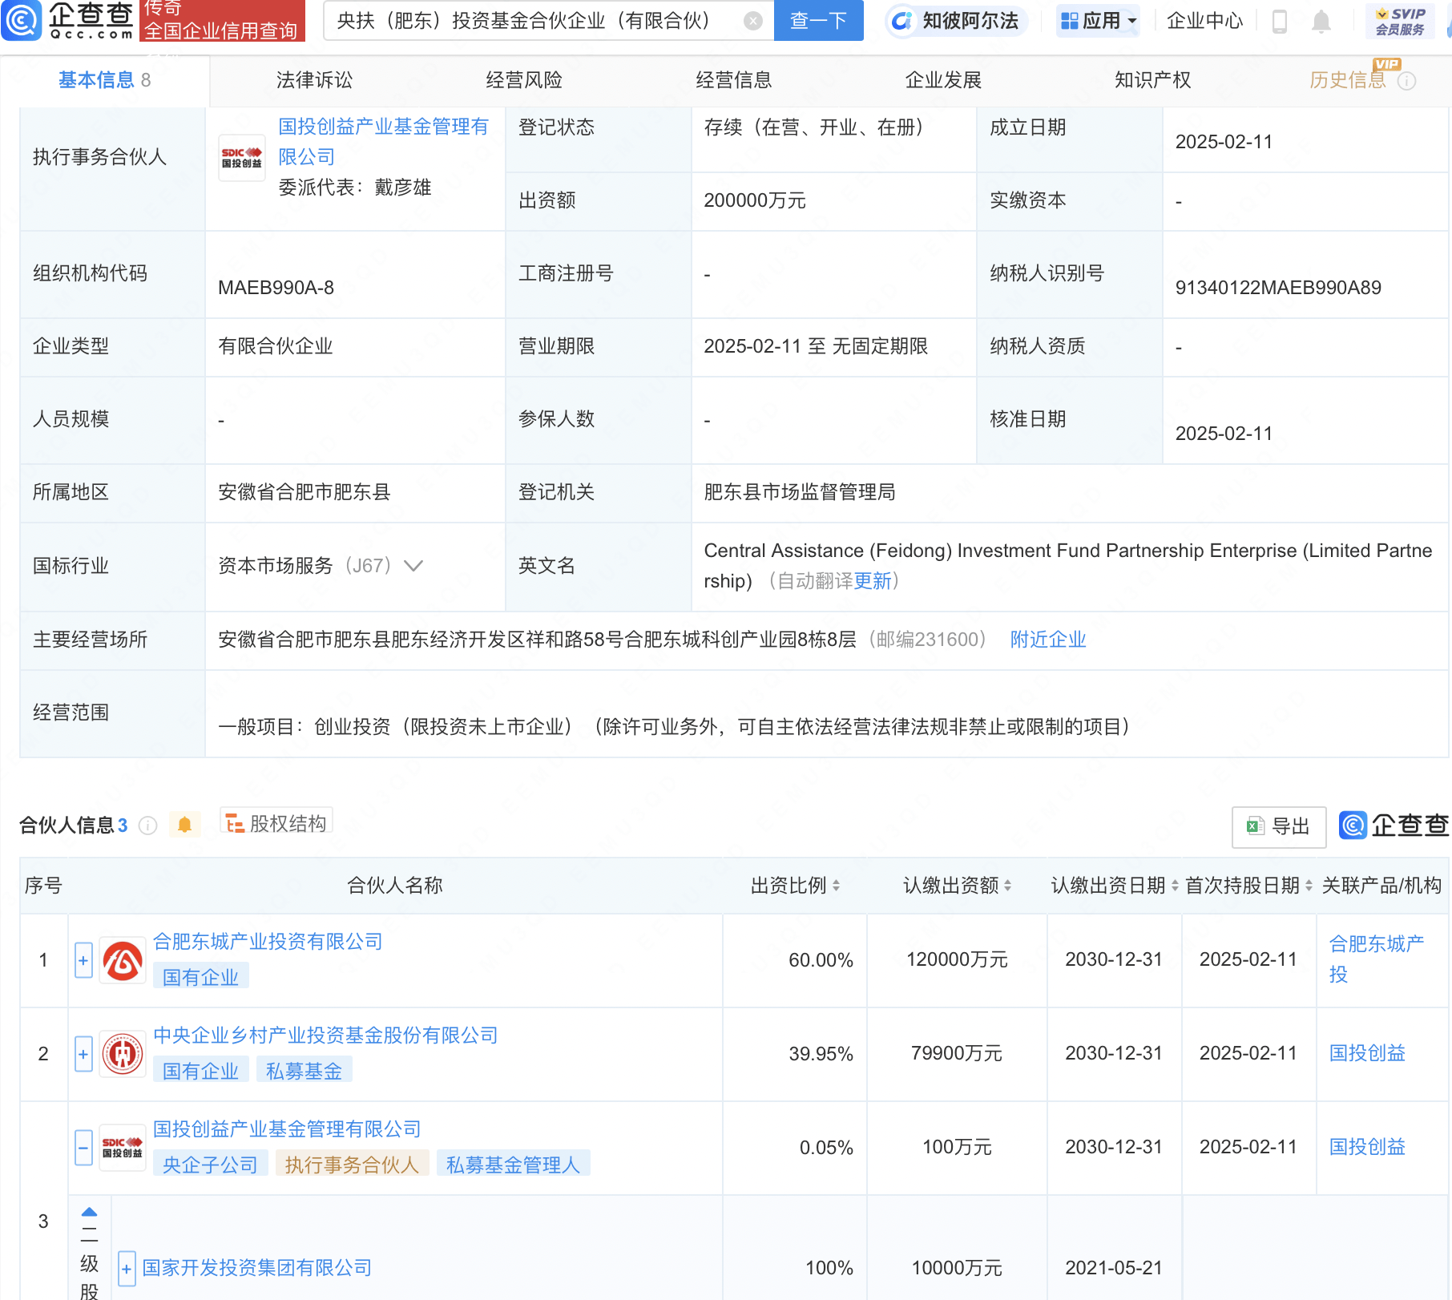Click info icon next to 合伙人信息
Image resolution: width=1452 pixels, height=1300 pixels.
click(x=147, y=826)
